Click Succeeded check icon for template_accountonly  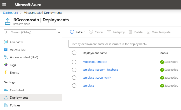pyautogui.click(x=162, y=78)
